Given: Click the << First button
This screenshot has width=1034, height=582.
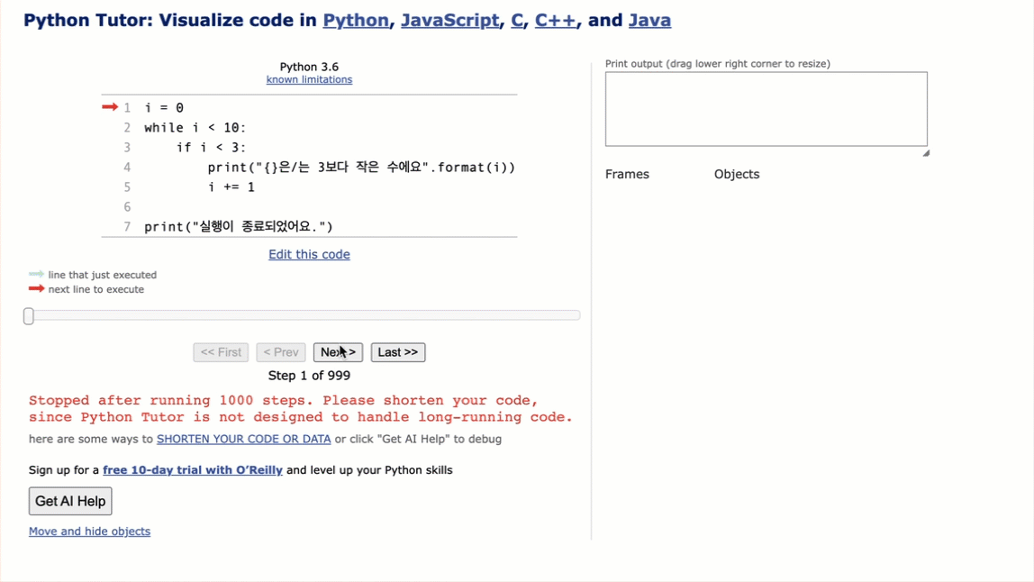Looking at the screenshot, I should pyautogui.click(x=221, y=352).
